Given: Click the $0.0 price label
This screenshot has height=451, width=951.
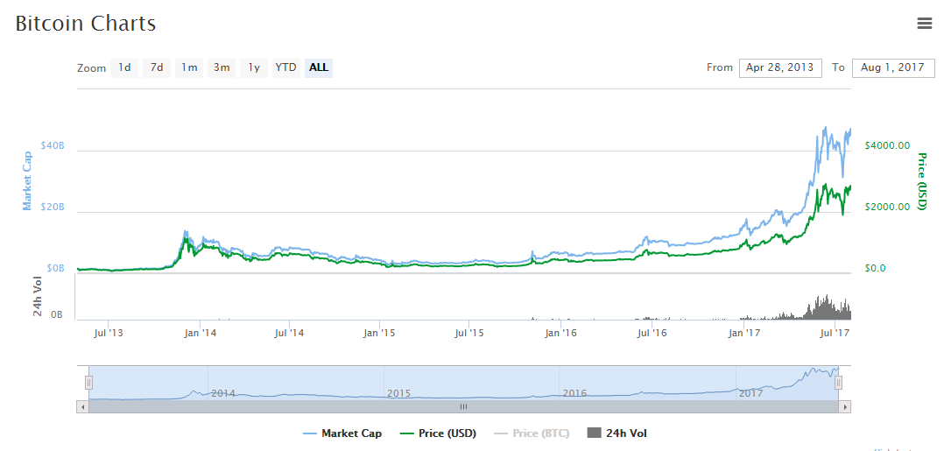Looking at the screenshot, I should (876, 268).
